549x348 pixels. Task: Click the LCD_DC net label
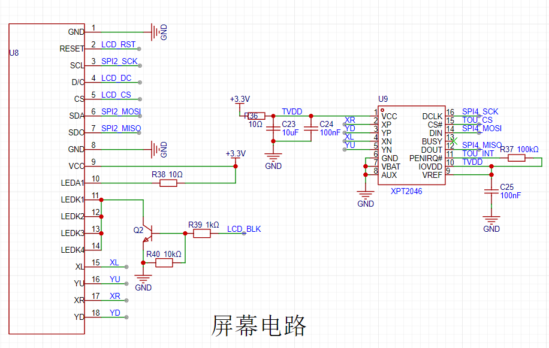tap(116, 78)
